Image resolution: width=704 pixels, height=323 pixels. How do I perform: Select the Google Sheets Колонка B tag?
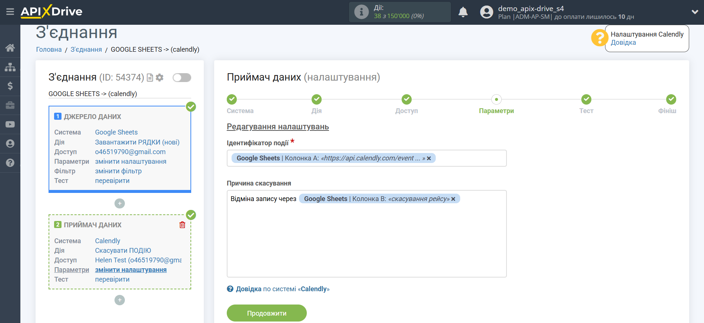[379, 199]
